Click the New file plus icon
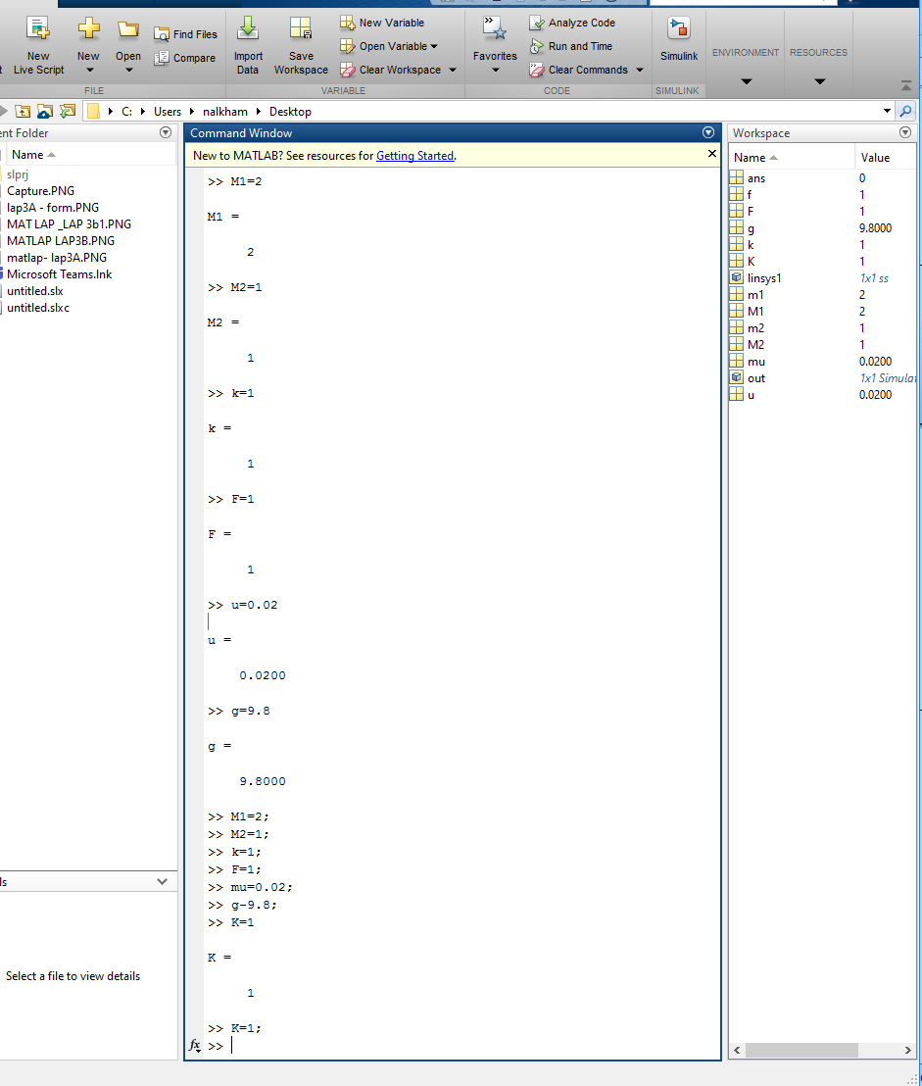The image size is (922, 1086). click(88, 28)
